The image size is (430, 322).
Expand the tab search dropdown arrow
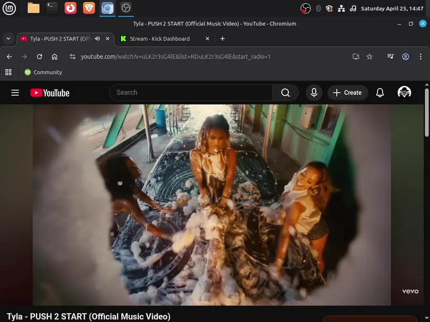point(9,38)
